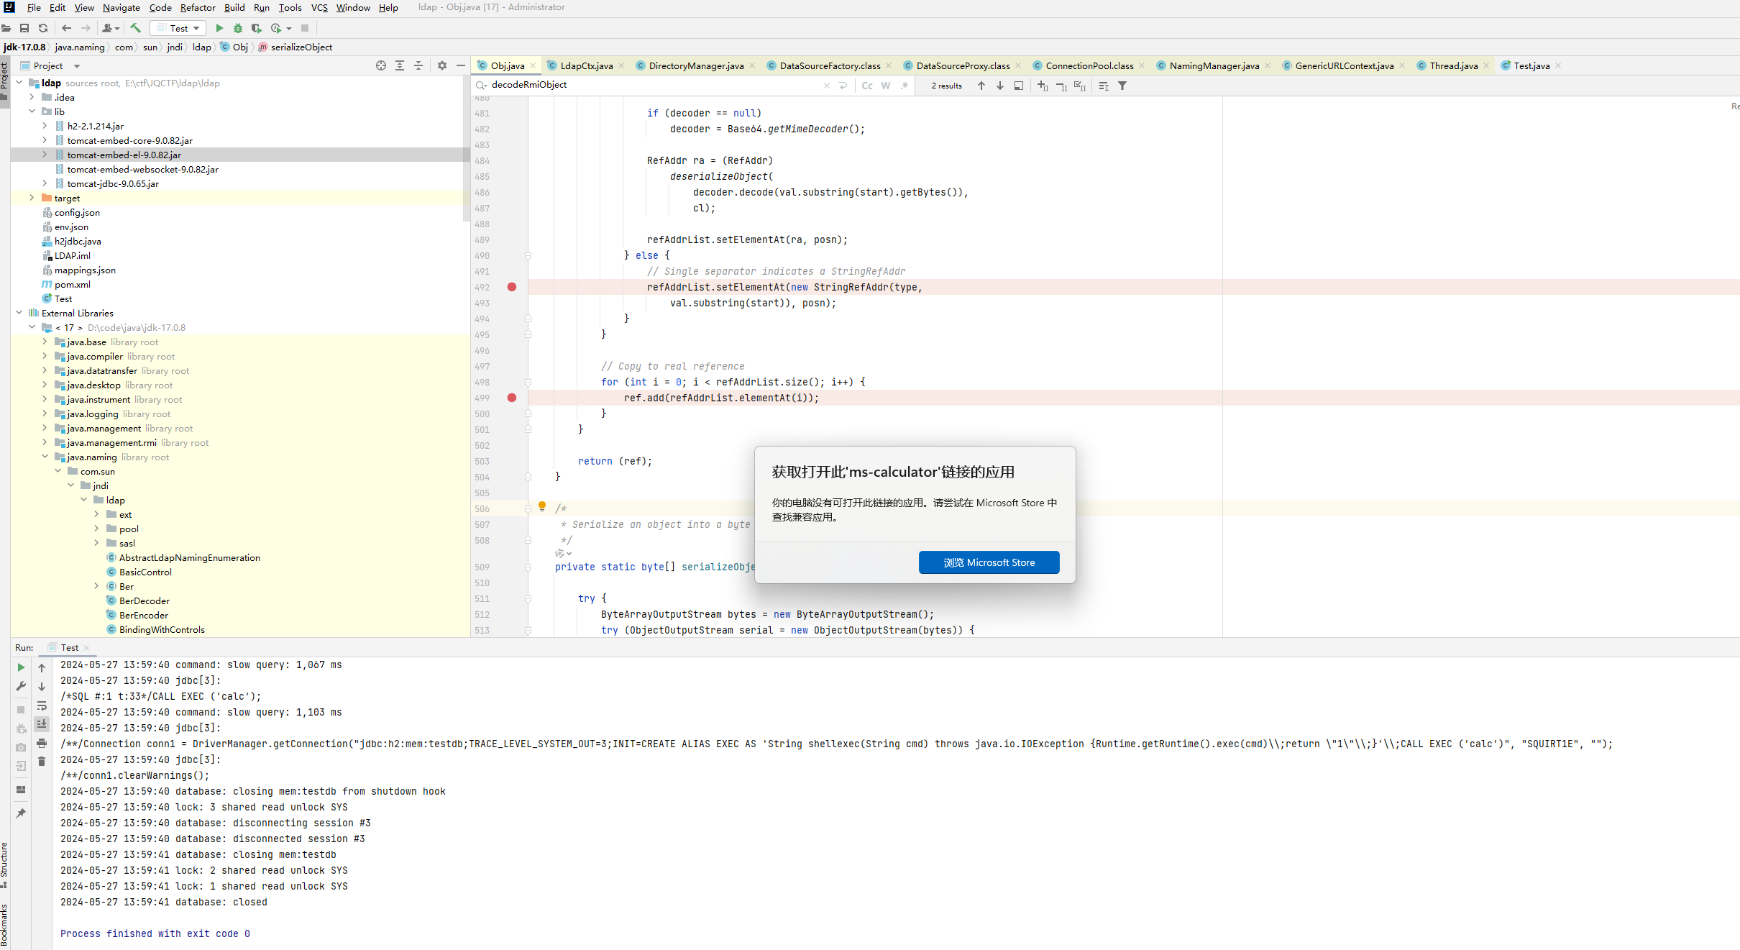
Task: Toggle soft-wrap in Run console
Action: point(42,705)
